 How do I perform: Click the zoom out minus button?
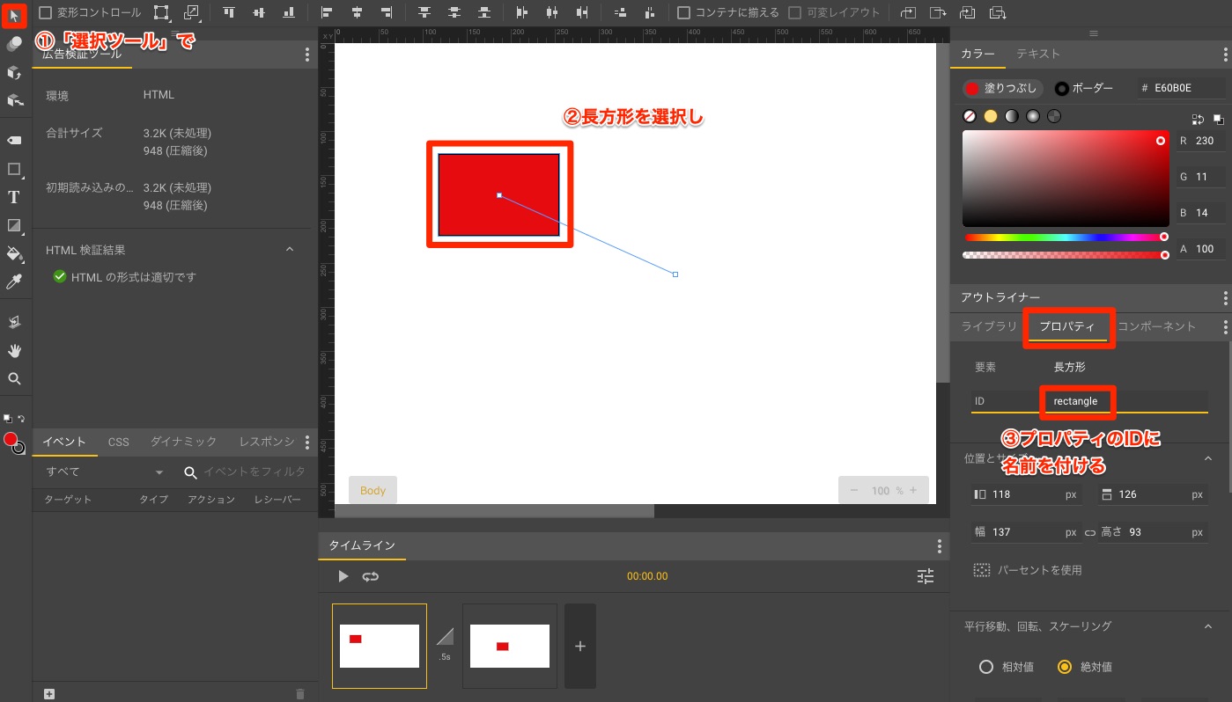852,490
